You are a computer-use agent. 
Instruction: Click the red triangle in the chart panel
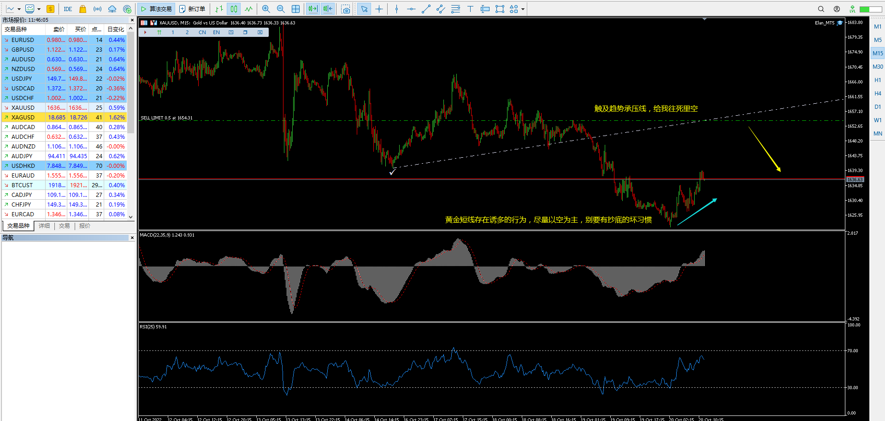click(x=145, y=32)
